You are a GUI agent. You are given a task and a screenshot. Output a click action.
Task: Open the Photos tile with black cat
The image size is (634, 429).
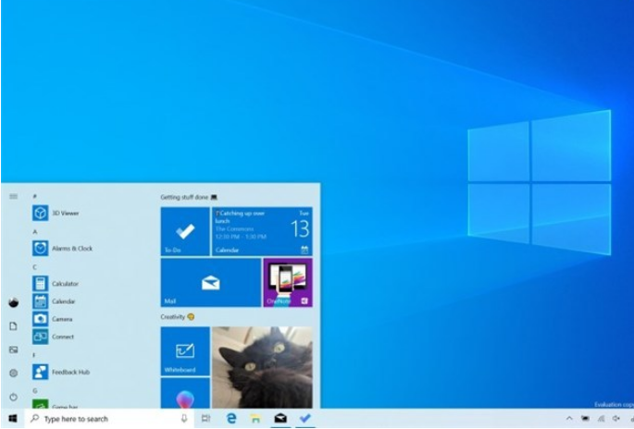(x=262, y=368)
